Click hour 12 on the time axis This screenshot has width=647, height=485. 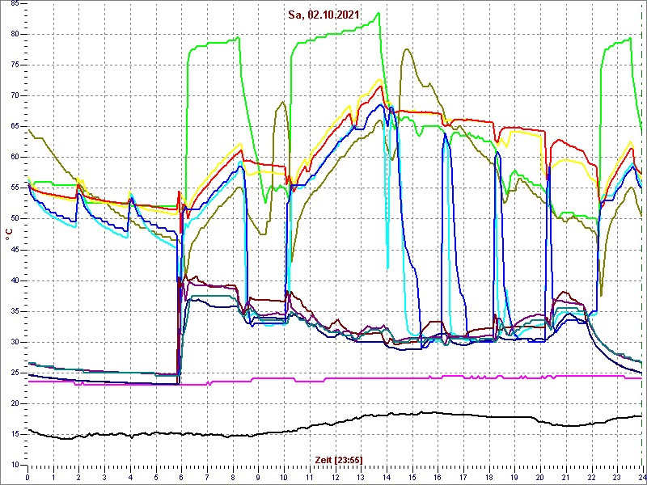coord(335,477)
